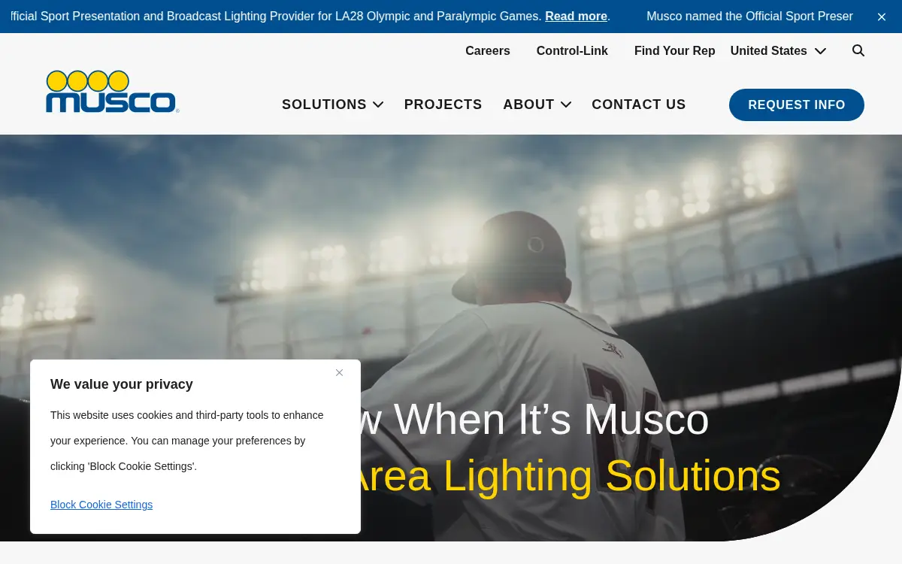Image resolution: width=902 pixels, height=564 pixels.
Task: Expand the About menu chevron
Action: tap(566, 105)
